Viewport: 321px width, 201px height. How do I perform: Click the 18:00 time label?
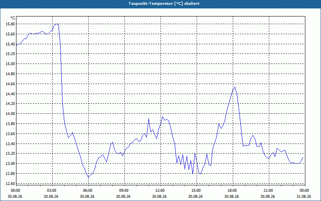[232, 191]
